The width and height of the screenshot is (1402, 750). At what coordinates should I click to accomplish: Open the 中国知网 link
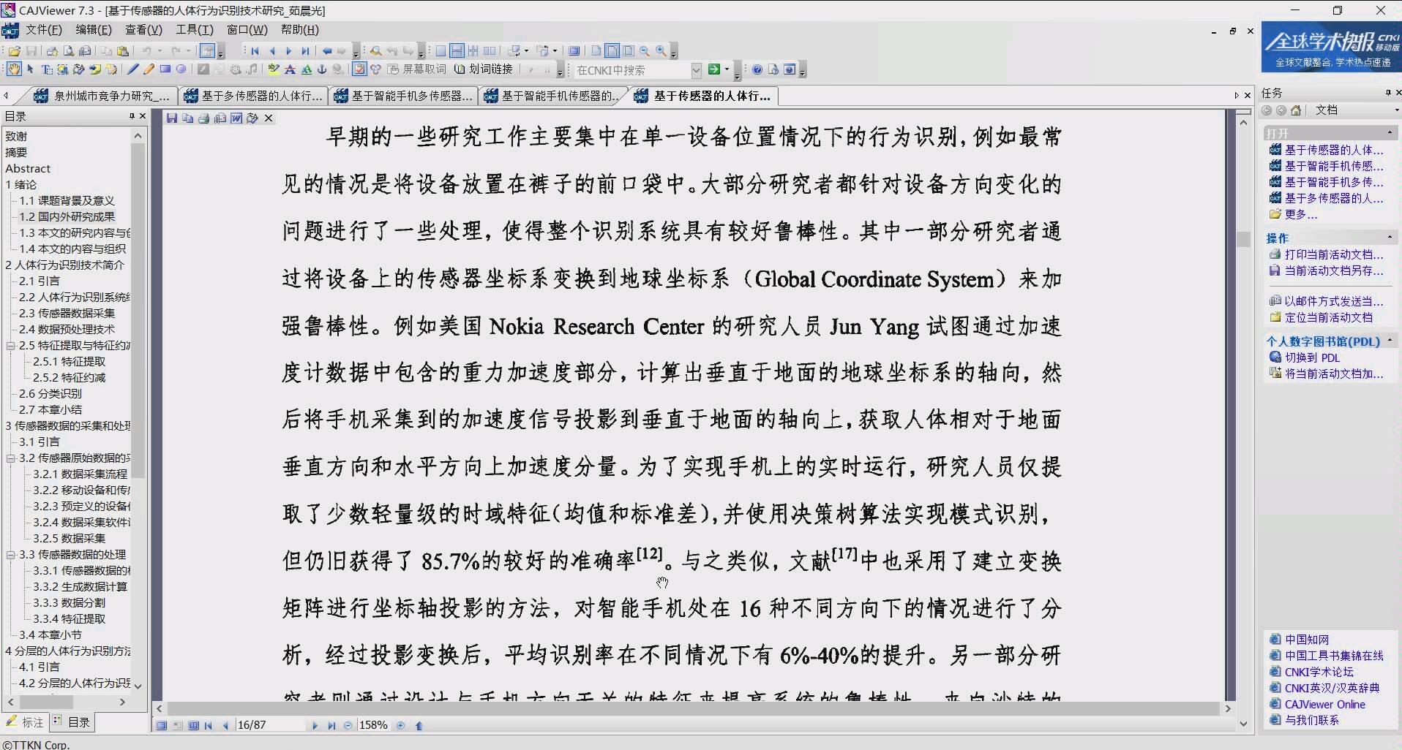(x=1308, y=639)
